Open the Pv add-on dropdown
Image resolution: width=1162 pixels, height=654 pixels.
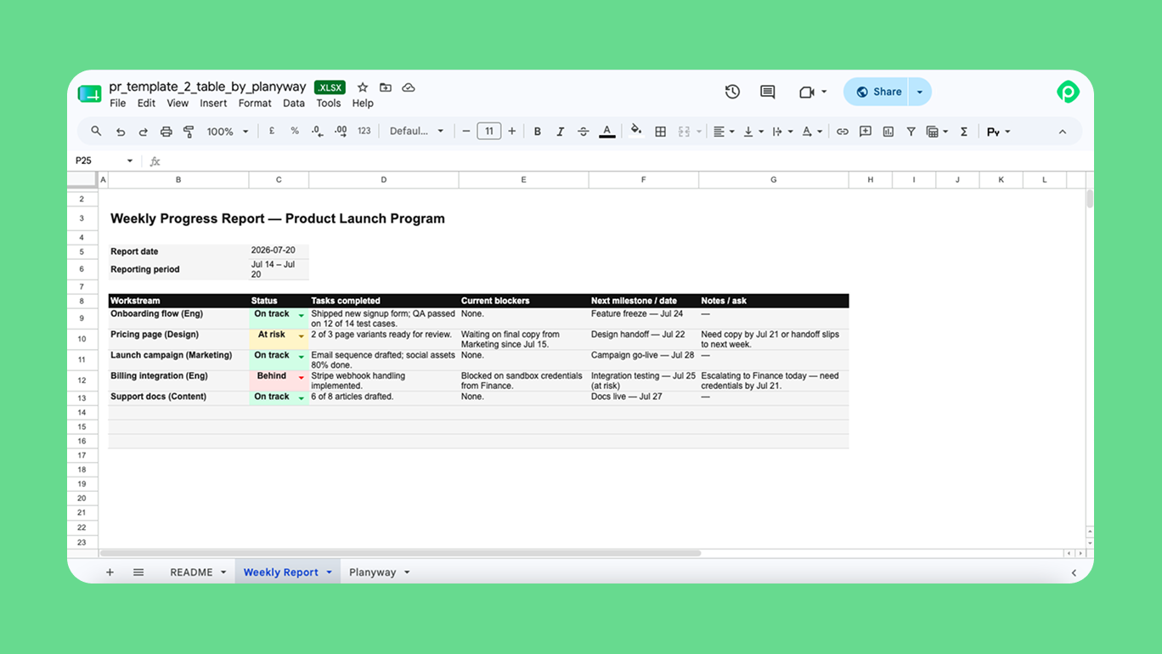pyautogui.click(x=998, y=132)
